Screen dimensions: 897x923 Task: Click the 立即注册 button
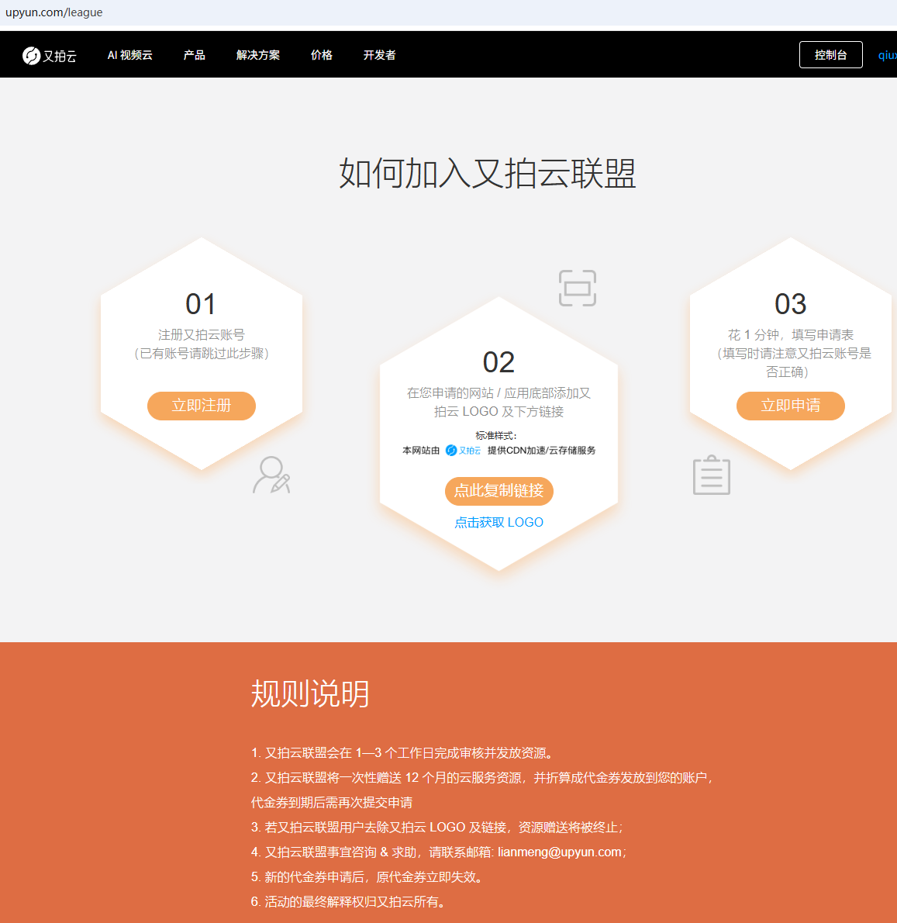(x=201, y=406)
